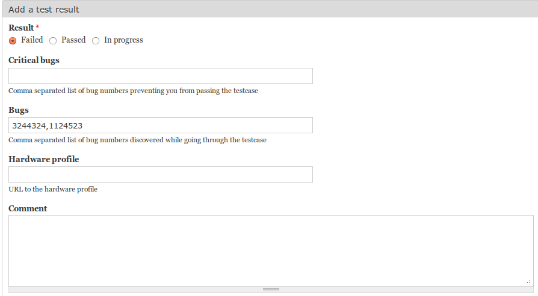The width and height of the screenshot is (538, 296).
Task: Click the "In progress" label text
Action: tap(123, 40)
